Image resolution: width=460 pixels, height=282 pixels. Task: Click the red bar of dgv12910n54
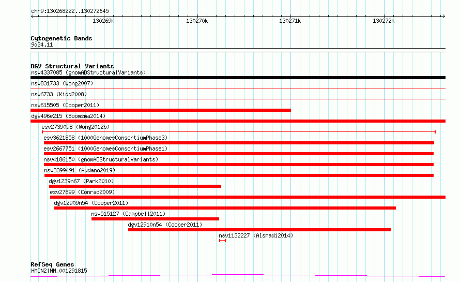259,230
